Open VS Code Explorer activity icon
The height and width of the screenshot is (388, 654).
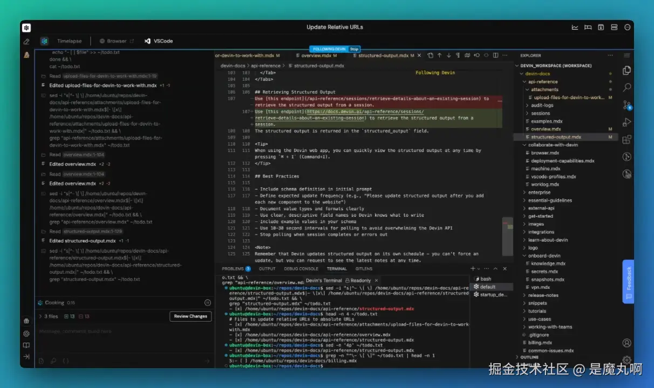coord(626,71)
